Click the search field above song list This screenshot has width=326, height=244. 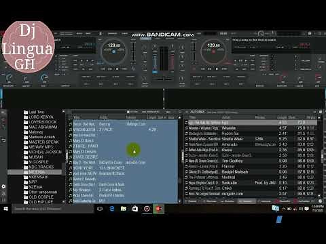pos(98,112)
